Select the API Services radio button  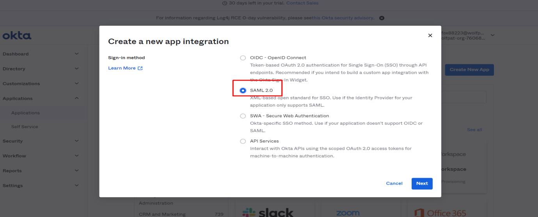coord(243,141)
